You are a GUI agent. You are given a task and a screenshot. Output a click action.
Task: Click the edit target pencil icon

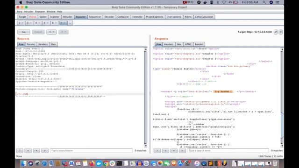(x=276, y=32)
